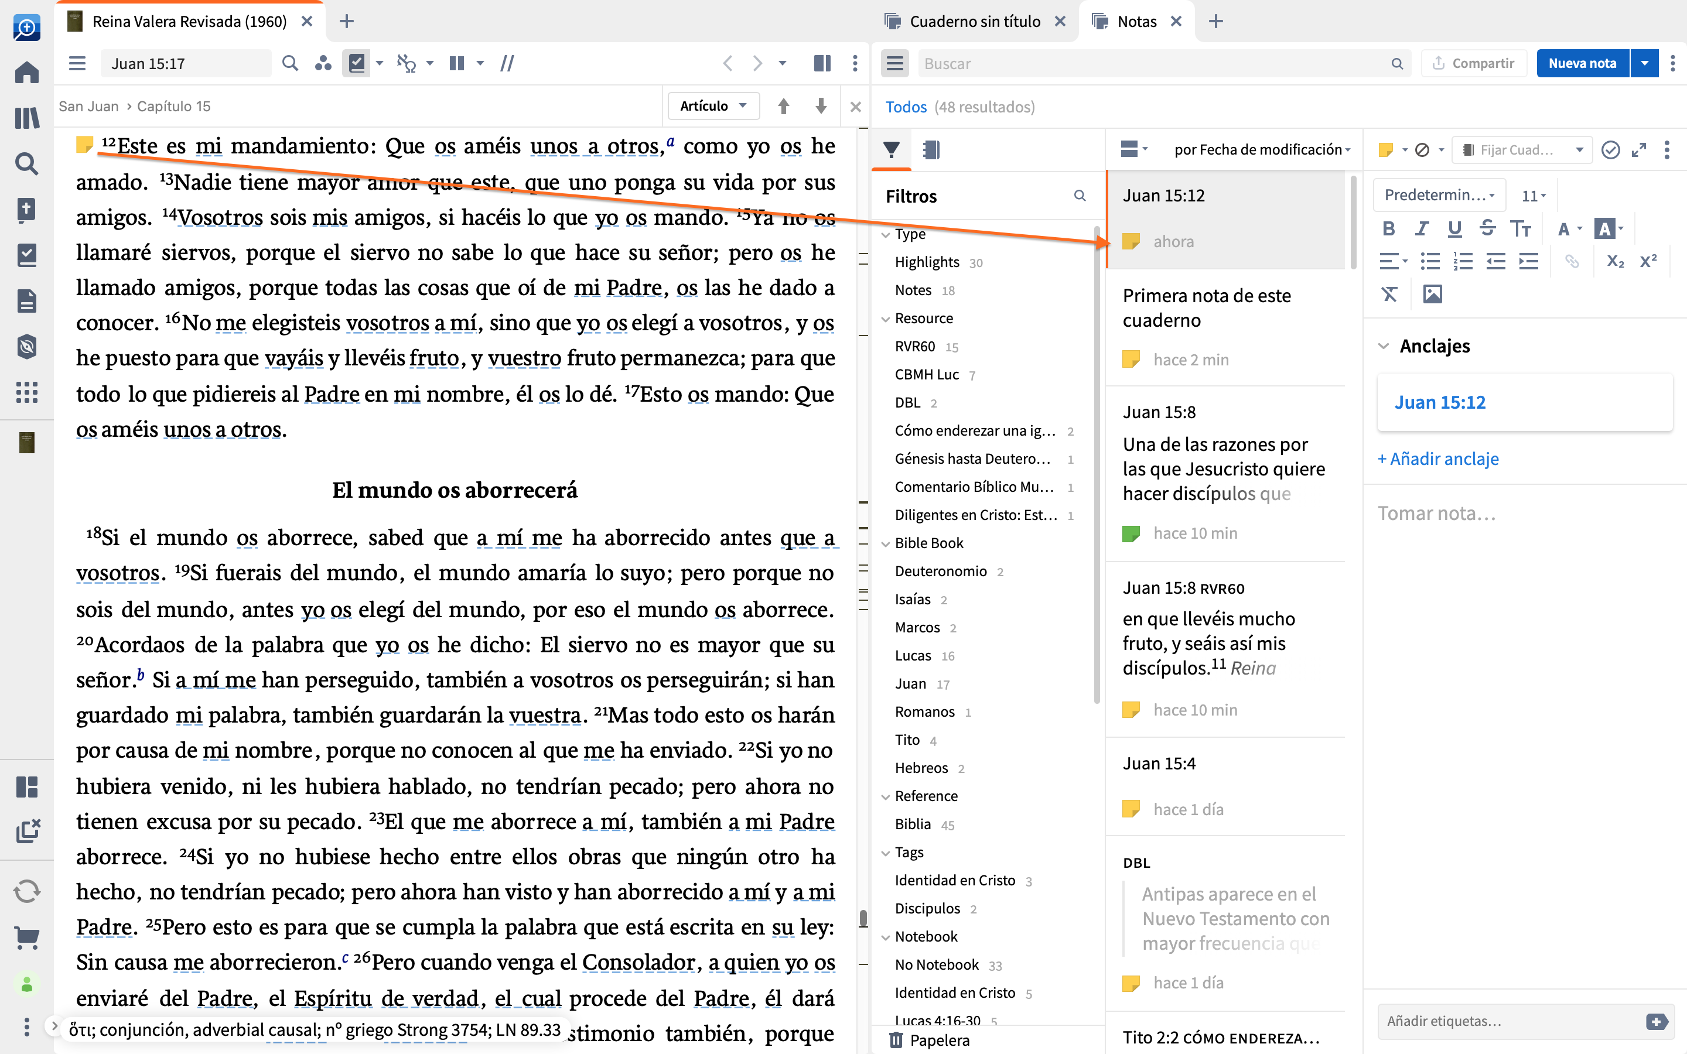Open the Bible panel hamburger menu
Screen dimensions: 1687x1054
[77, 63]
